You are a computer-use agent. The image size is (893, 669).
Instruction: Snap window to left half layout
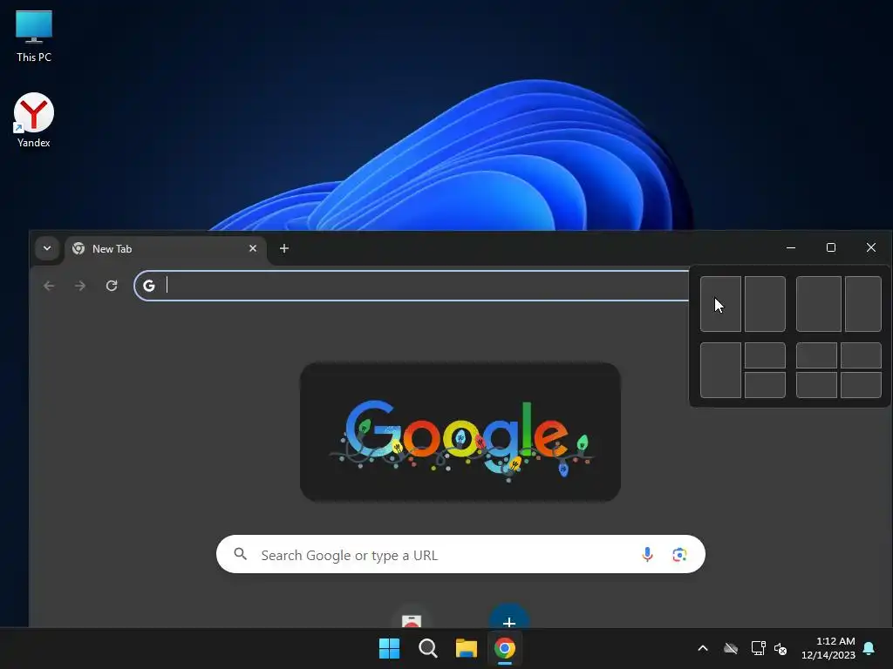pyautogui.click(x=720, y=304)
